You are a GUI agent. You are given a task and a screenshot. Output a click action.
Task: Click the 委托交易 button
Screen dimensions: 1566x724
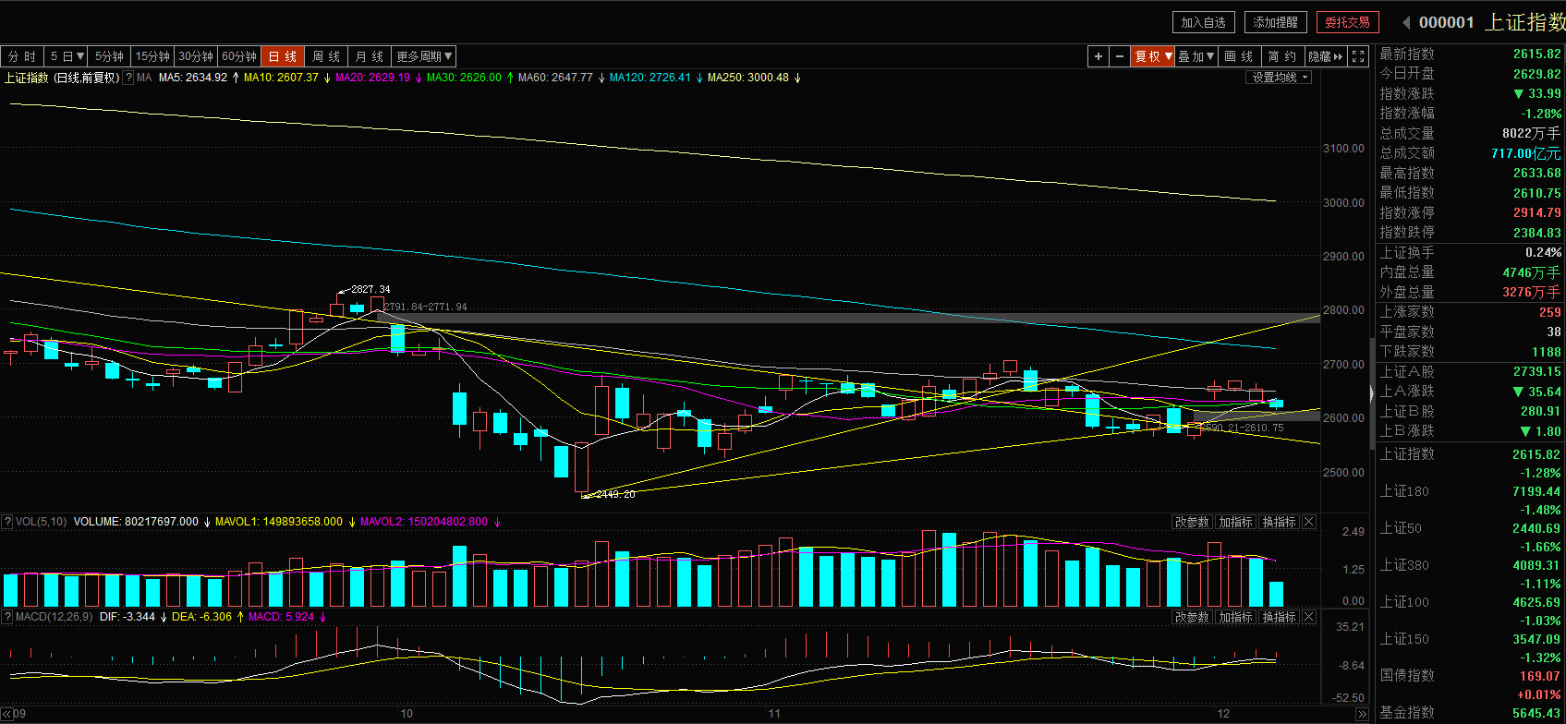pyautogui.click(x=1348, y=22)
